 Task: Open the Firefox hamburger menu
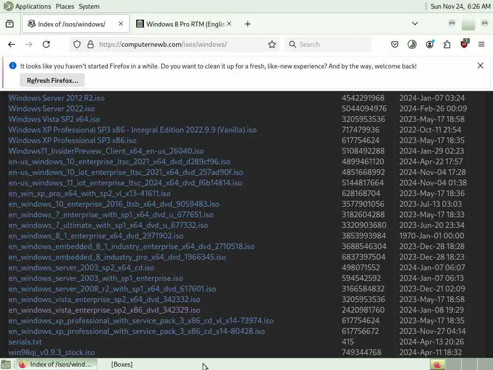481,44
